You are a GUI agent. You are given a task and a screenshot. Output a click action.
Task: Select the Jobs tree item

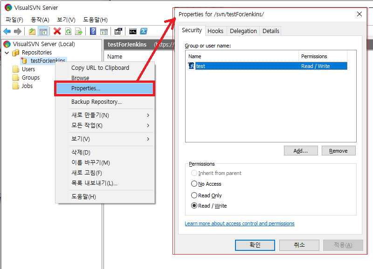tap(27, 86)
